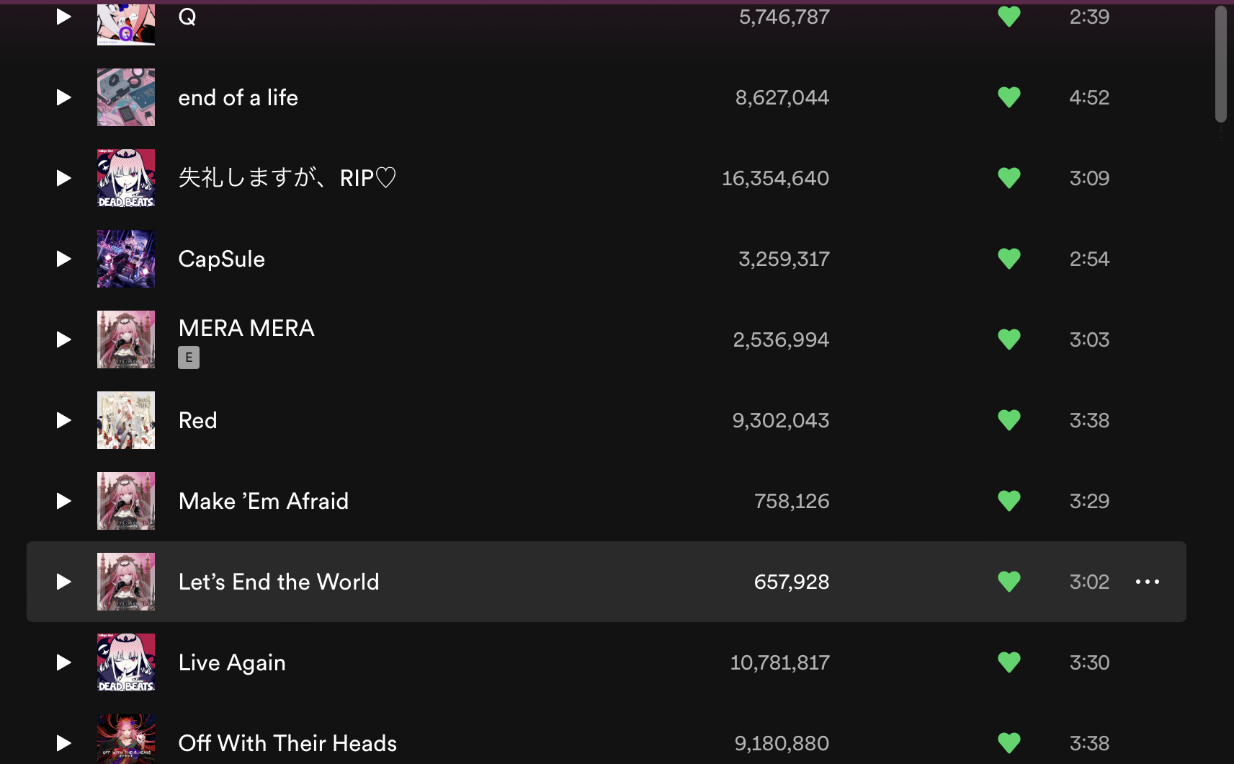1234x764 pixels.
Task: Click the song title 失礼しますが、RIP♡
Action: coord(287,178)
